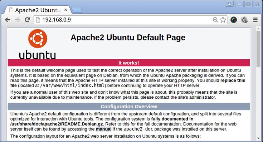Click the Apache2 Ubuntu Default Page heading
Viewport: 263px width, 142px height.
pos(128,38)
